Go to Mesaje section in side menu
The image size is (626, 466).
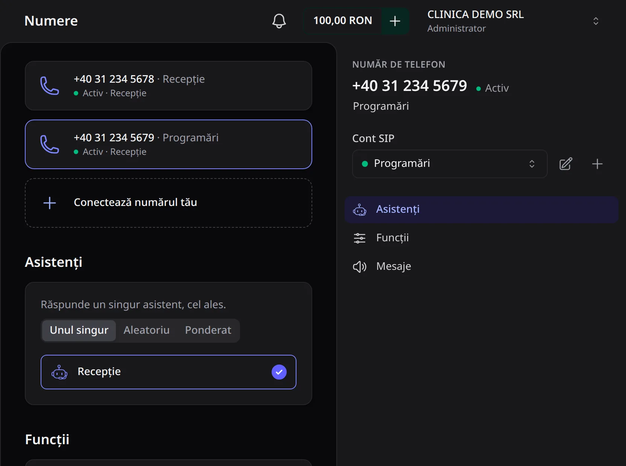point(482,267)
